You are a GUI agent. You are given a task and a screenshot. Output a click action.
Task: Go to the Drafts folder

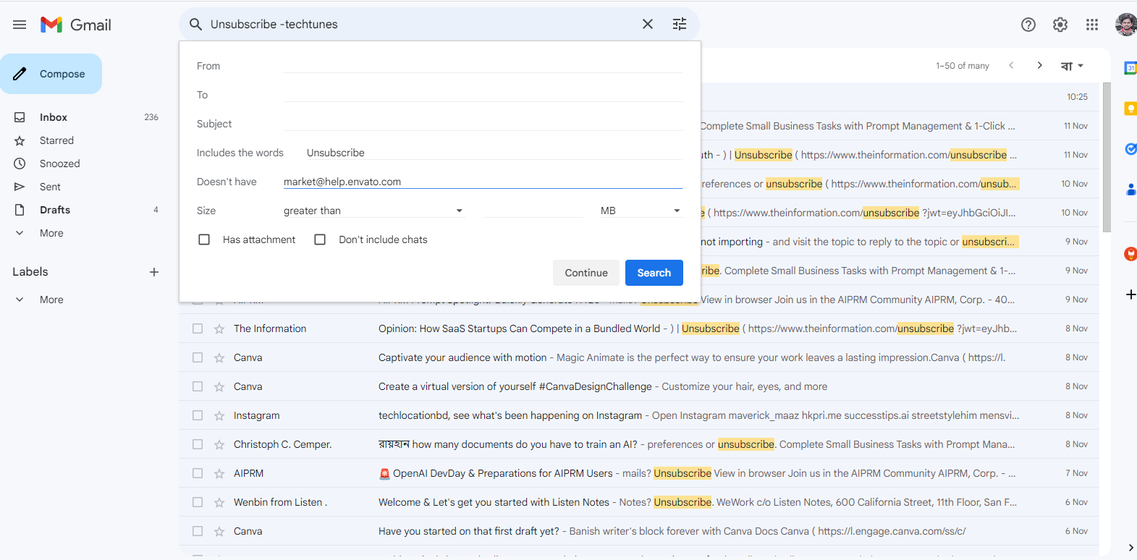coord(55,210)
